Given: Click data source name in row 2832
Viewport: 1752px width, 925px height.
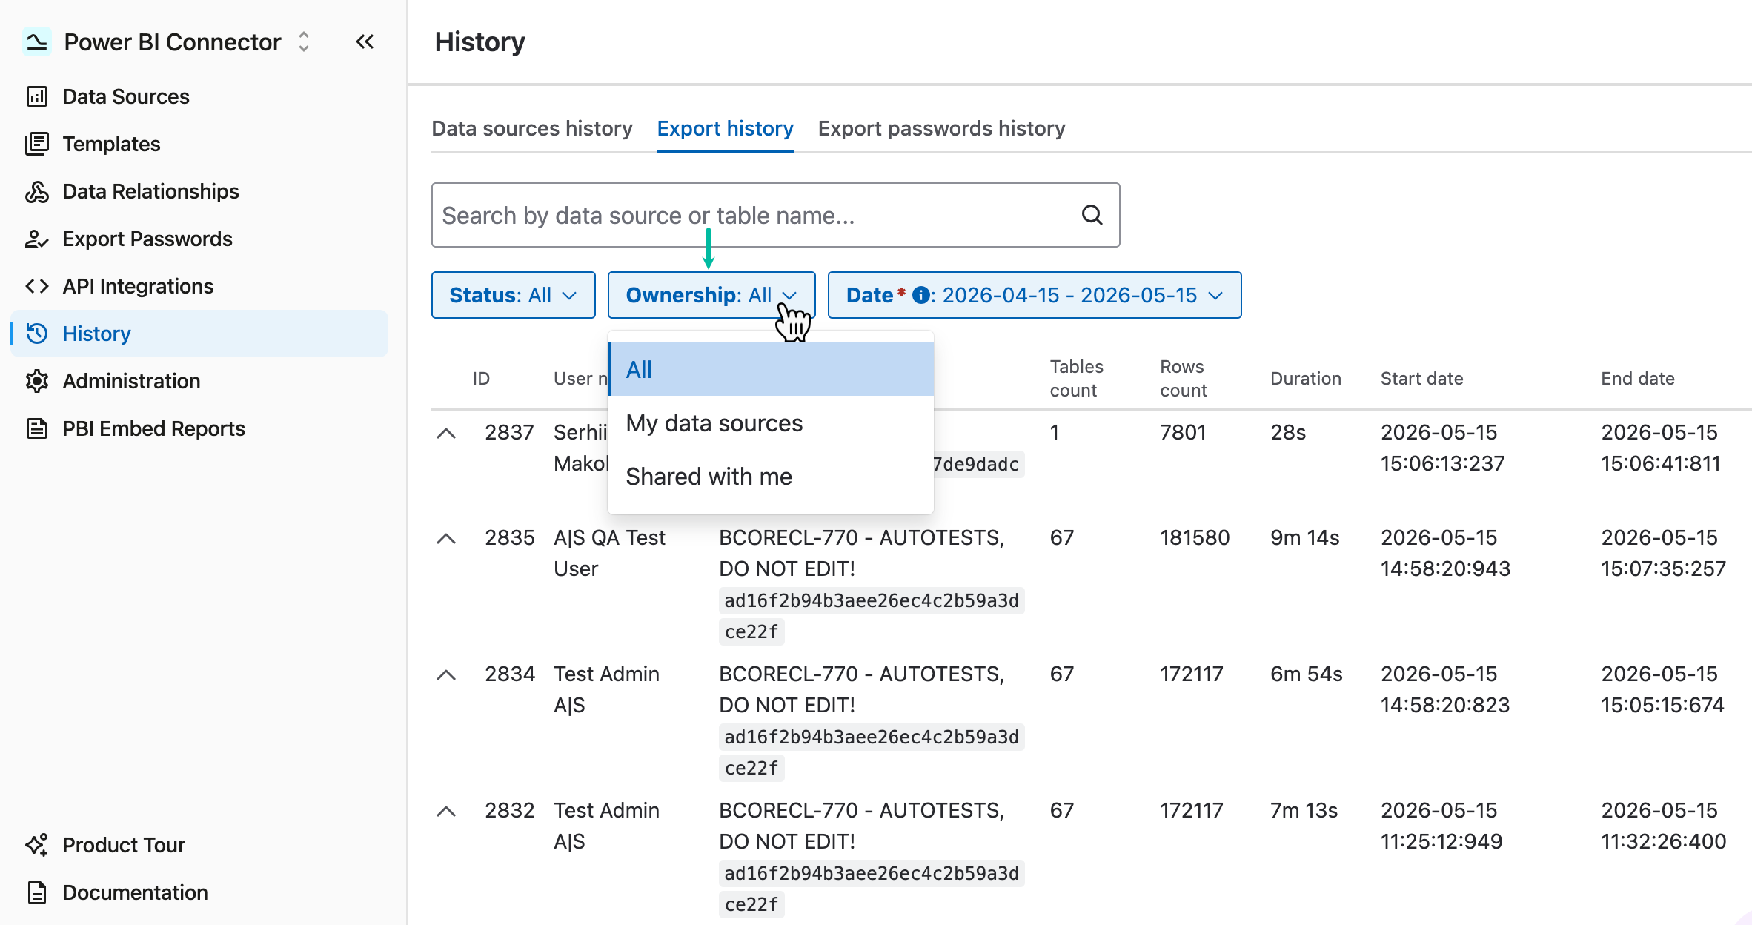Looking at the screenshot, I should tap(861, 826).
